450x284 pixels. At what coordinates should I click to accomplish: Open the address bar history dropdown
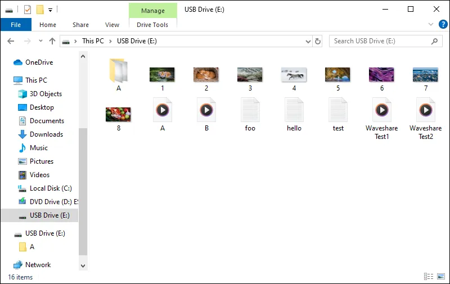point(308,41)
